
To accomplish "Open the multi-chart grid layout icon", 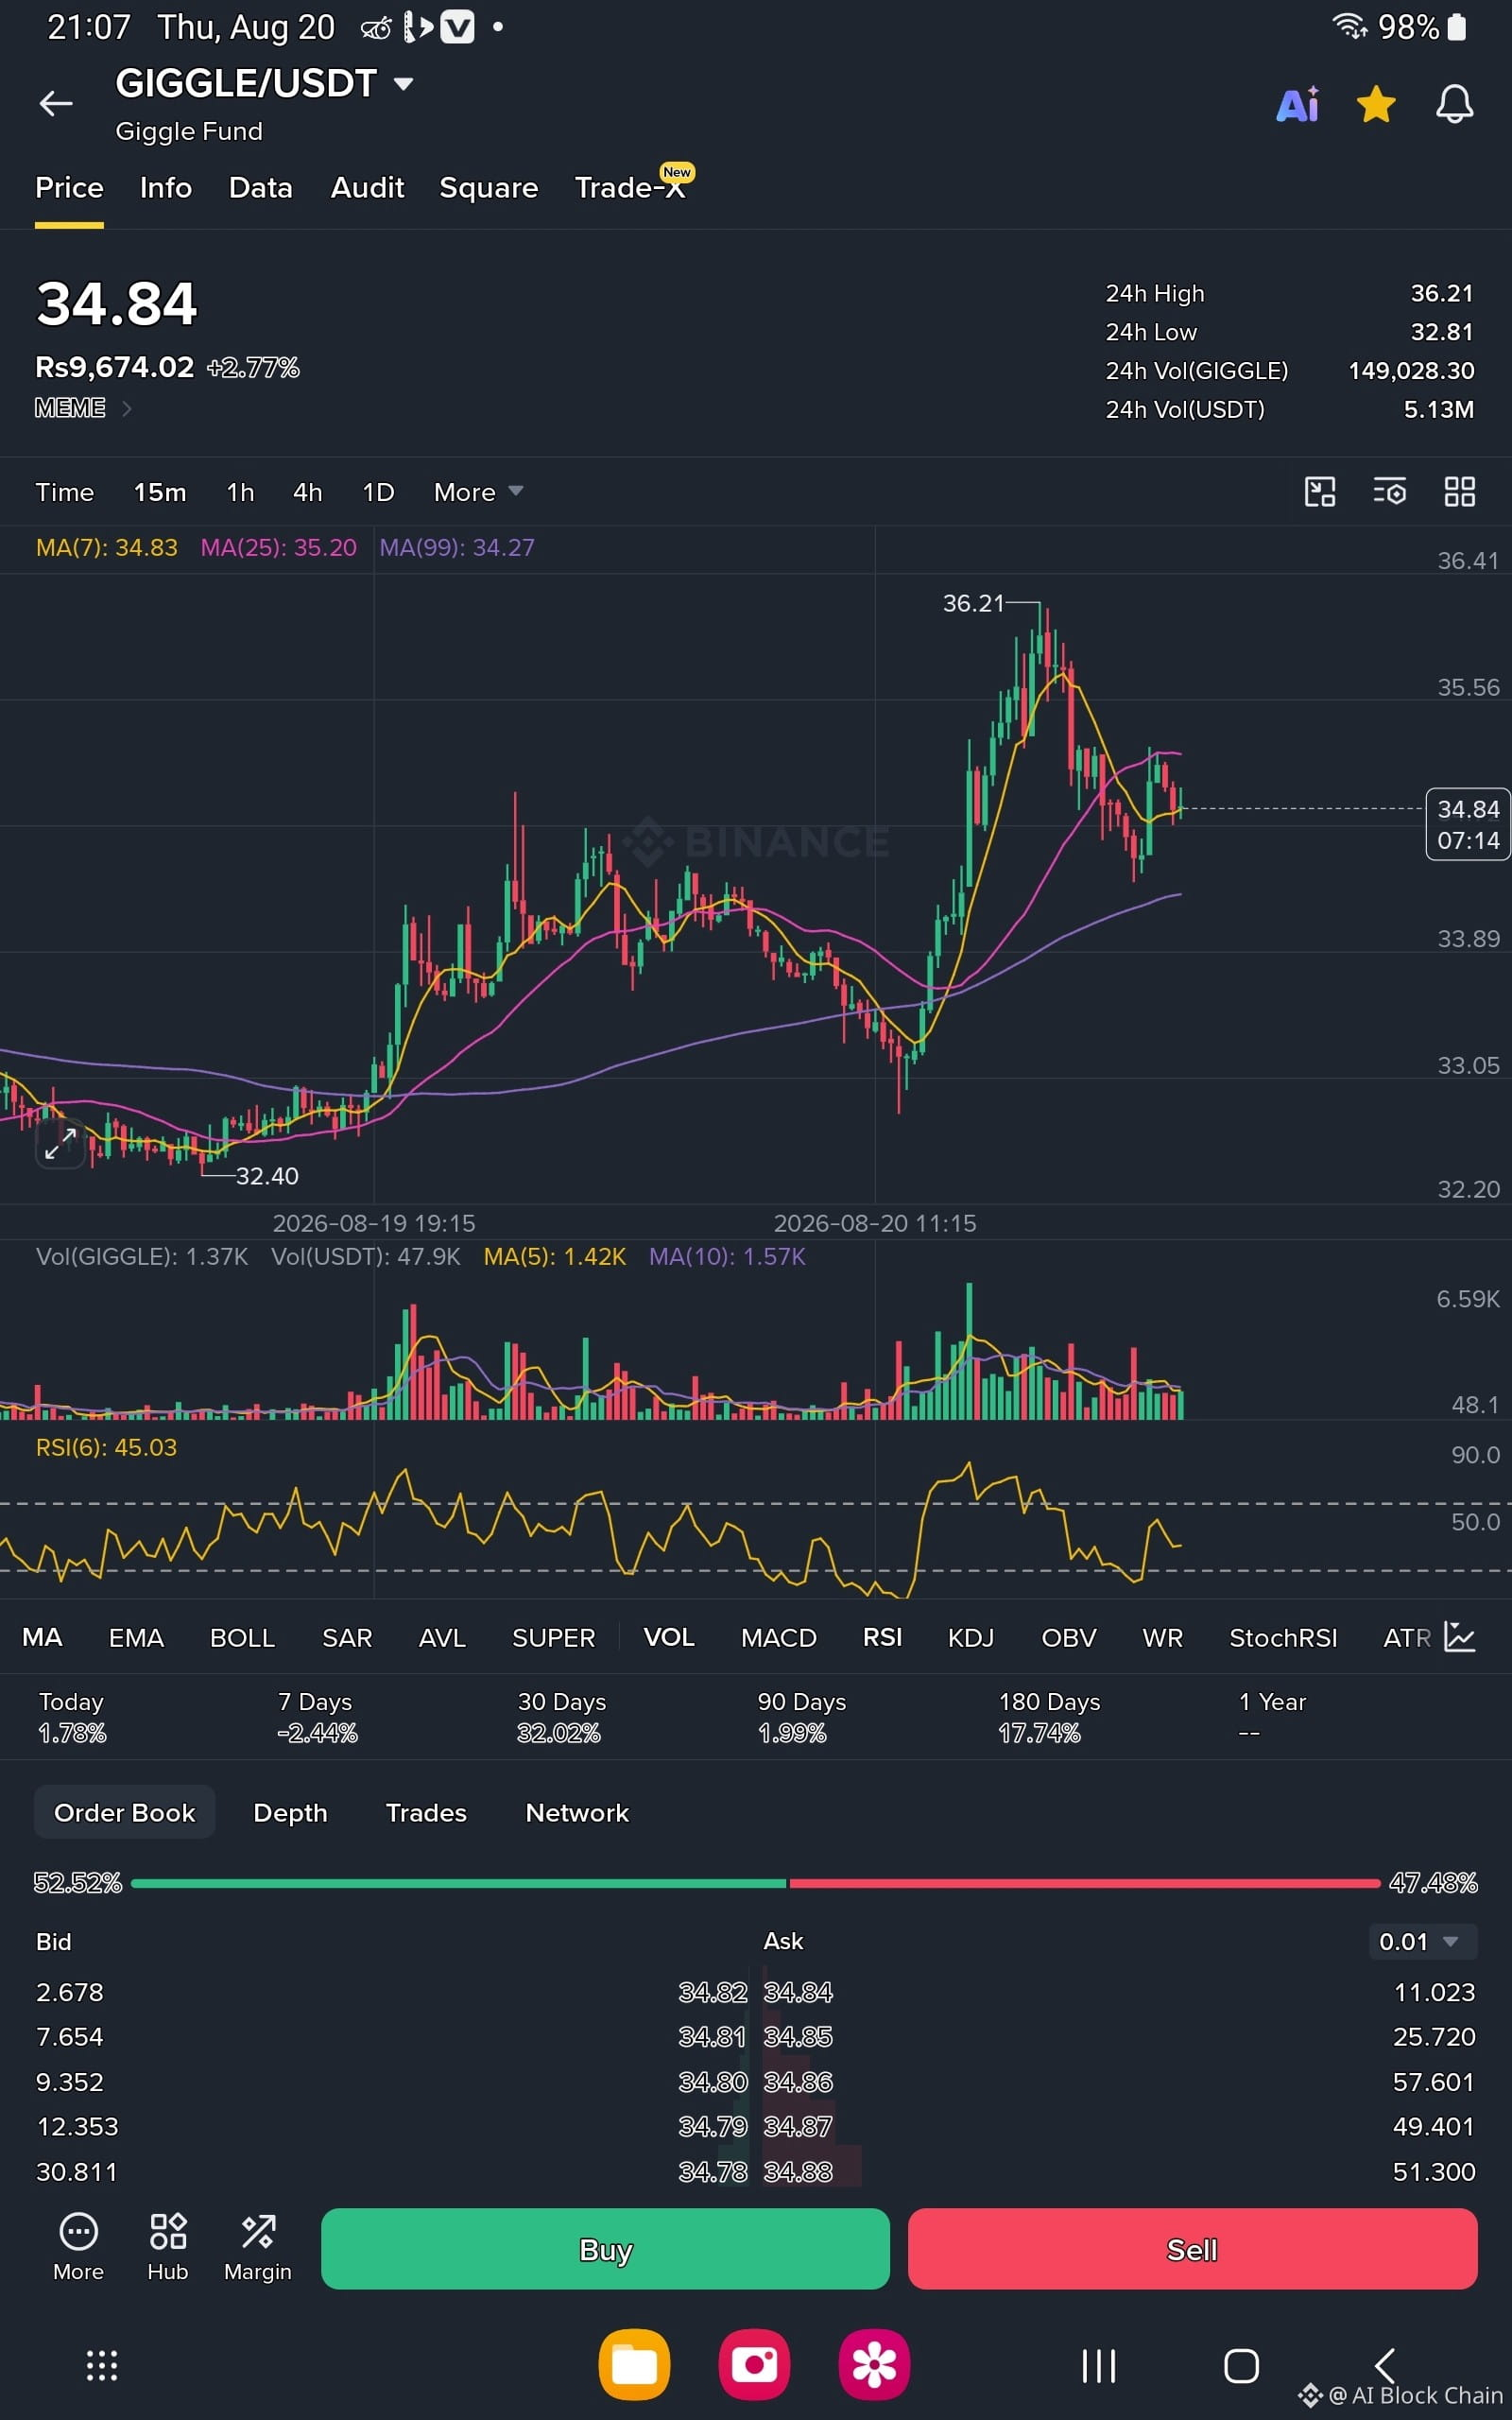I will click(x=1460, y=491).
